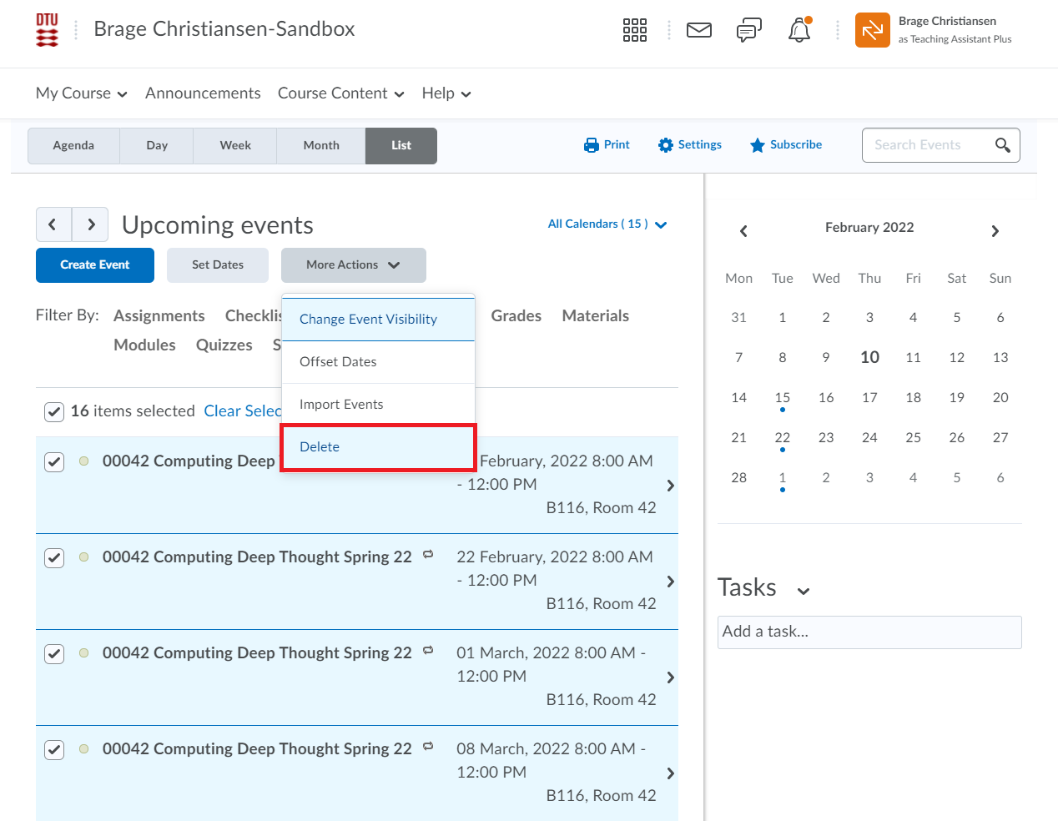Click the search magnifier icon
The width and height of the screenshot is (1058, 821).
pyautogui.click(x=1002, y=145)
